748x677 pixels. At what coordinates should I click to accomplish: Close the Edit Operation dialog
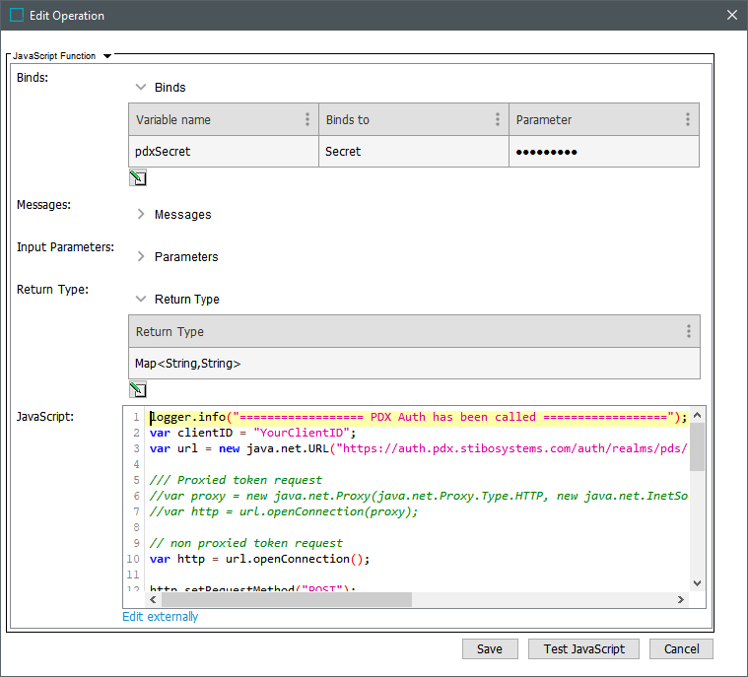point(731,15)
